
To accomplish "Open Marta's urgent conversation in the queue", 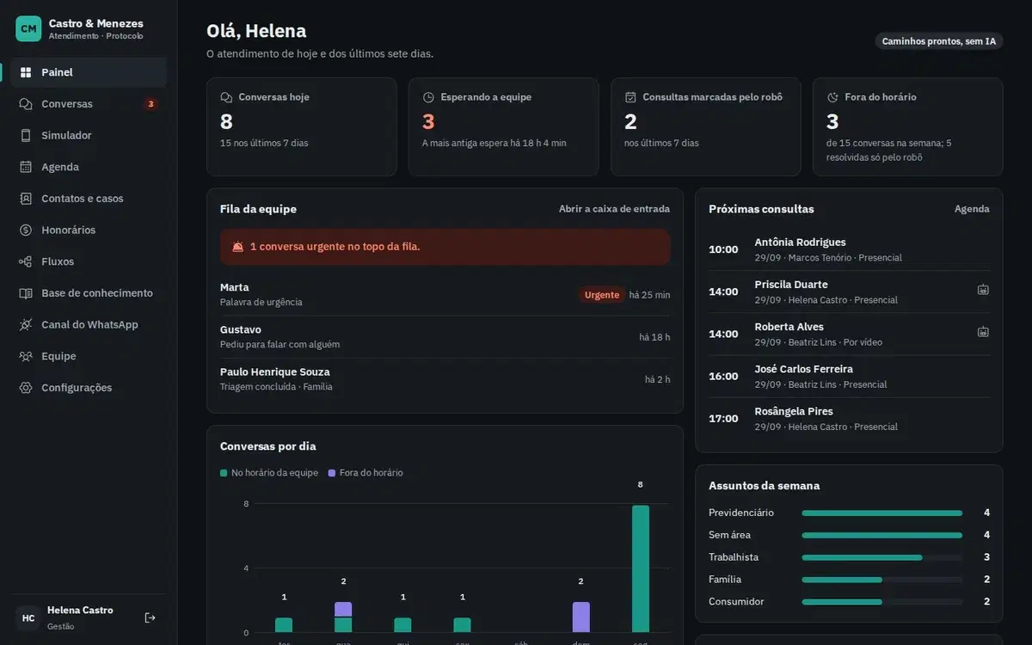I will tap(445, 294).
